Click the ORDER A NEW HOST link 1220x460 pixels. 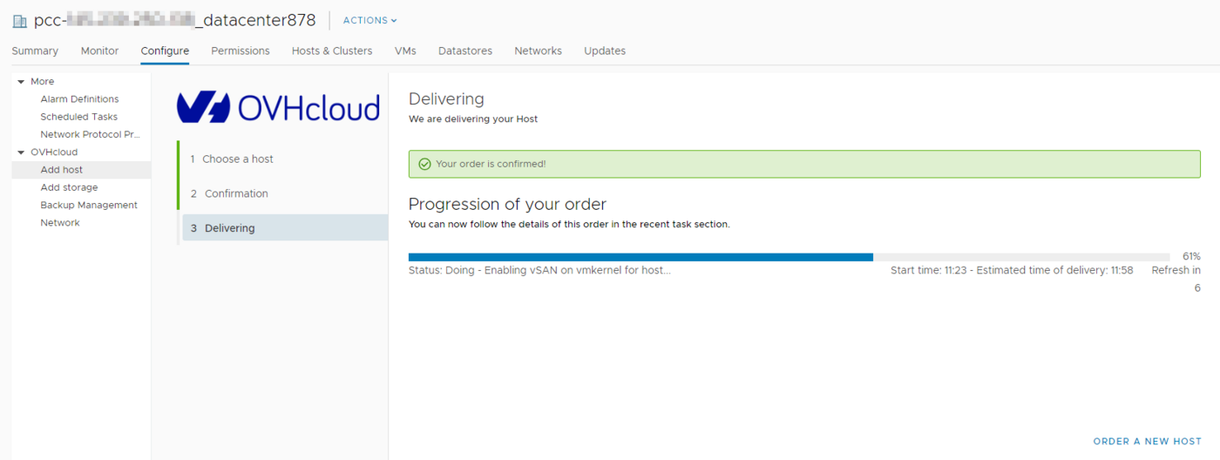pos(1147,442)
